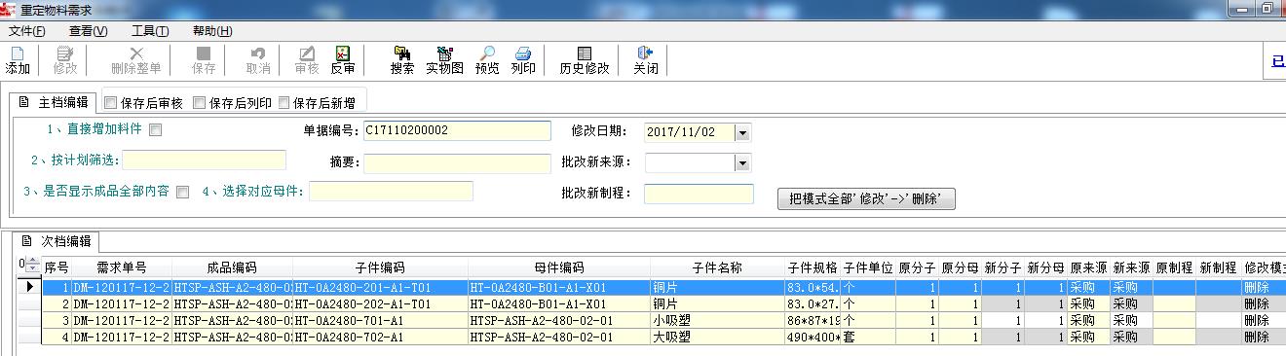Click the grid row count stepper
This screenshot has height=356, width=1286.
tap(32, 266)
